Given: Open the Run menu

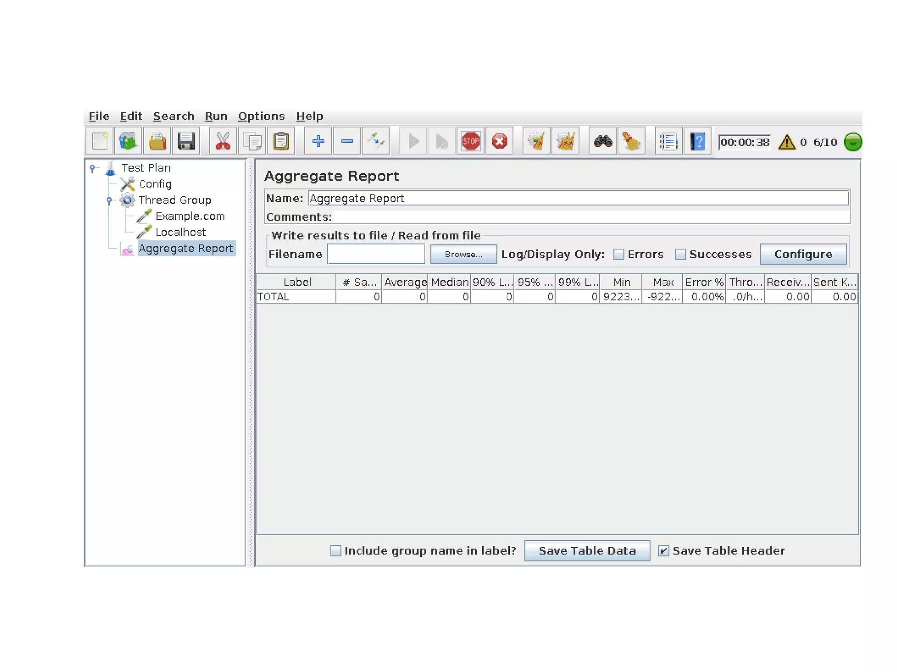Looking at the screenshot, I should pos(216,116).
